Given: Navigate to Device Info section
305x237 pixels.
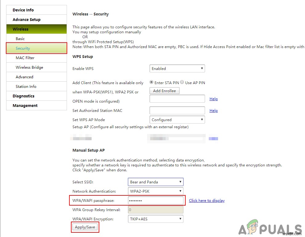Looking at the screenshot, I should point(23,10).
